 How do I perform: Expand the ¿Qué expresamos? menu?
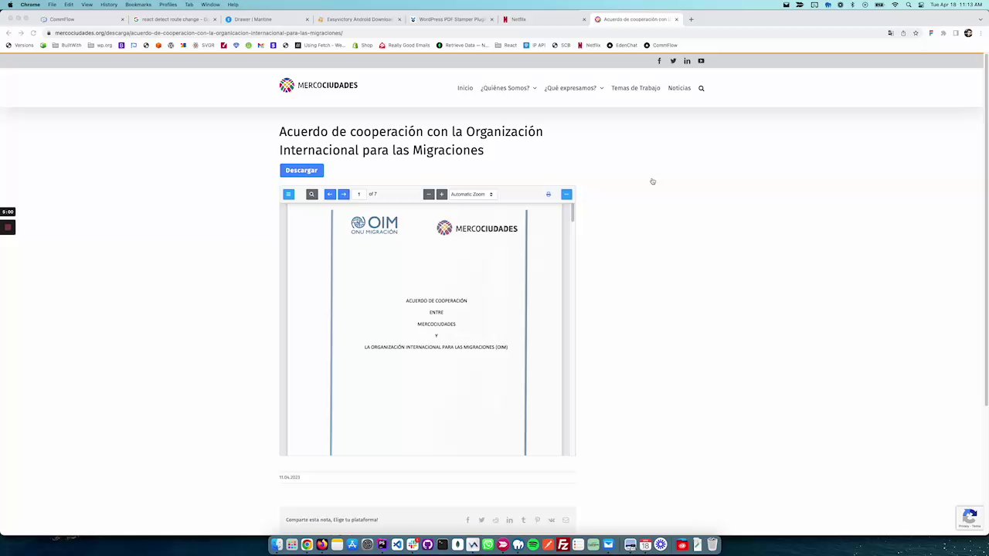tap(574, 88)
